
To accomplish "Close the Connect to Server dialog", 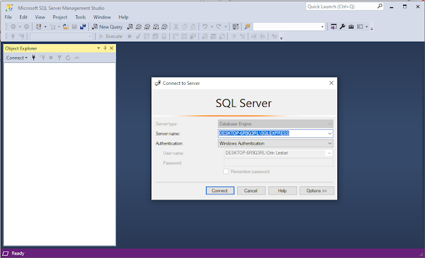I will 331,83.
